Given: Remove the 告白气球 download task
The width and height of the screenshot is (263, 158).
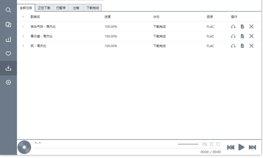Looking at the screenshot, I should 251,26.
